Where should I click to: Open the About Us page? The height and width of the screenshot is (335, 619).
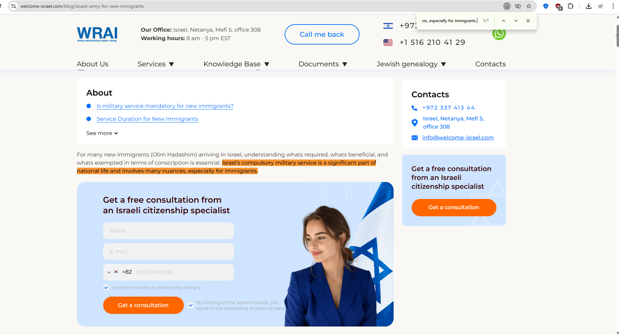(x=93, y=64)
